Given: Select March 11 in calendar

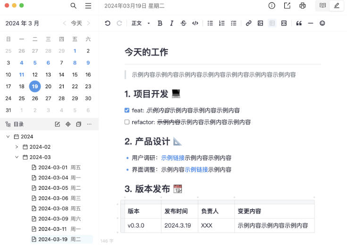Looking at the screenshot, I should (x=22, y=75).
